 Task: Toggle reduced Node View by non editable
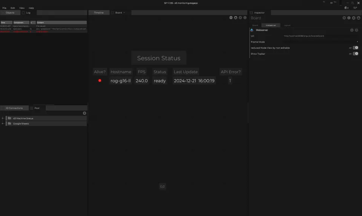tap(356, 48)
